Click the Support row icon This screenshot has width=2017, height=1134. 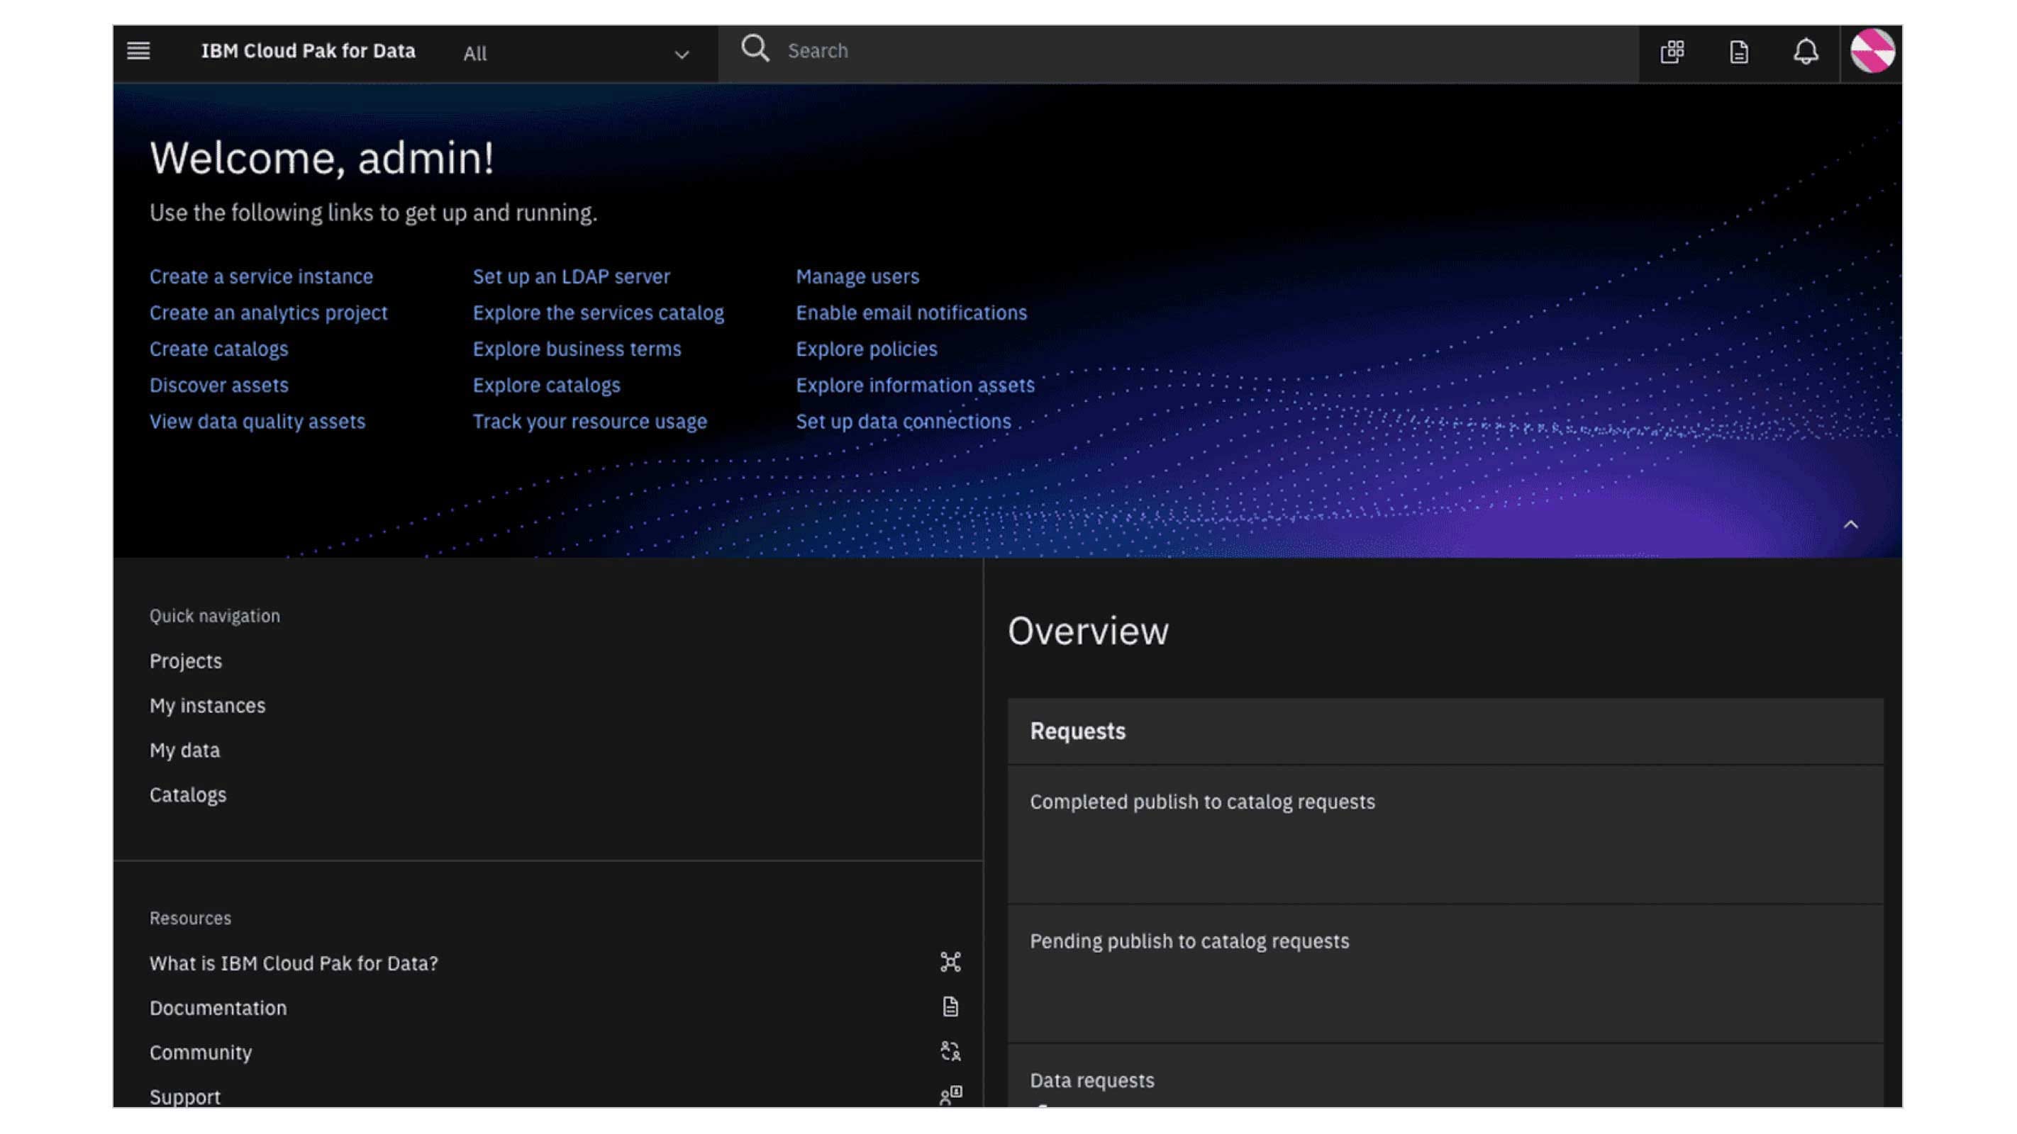(950, 1096)
